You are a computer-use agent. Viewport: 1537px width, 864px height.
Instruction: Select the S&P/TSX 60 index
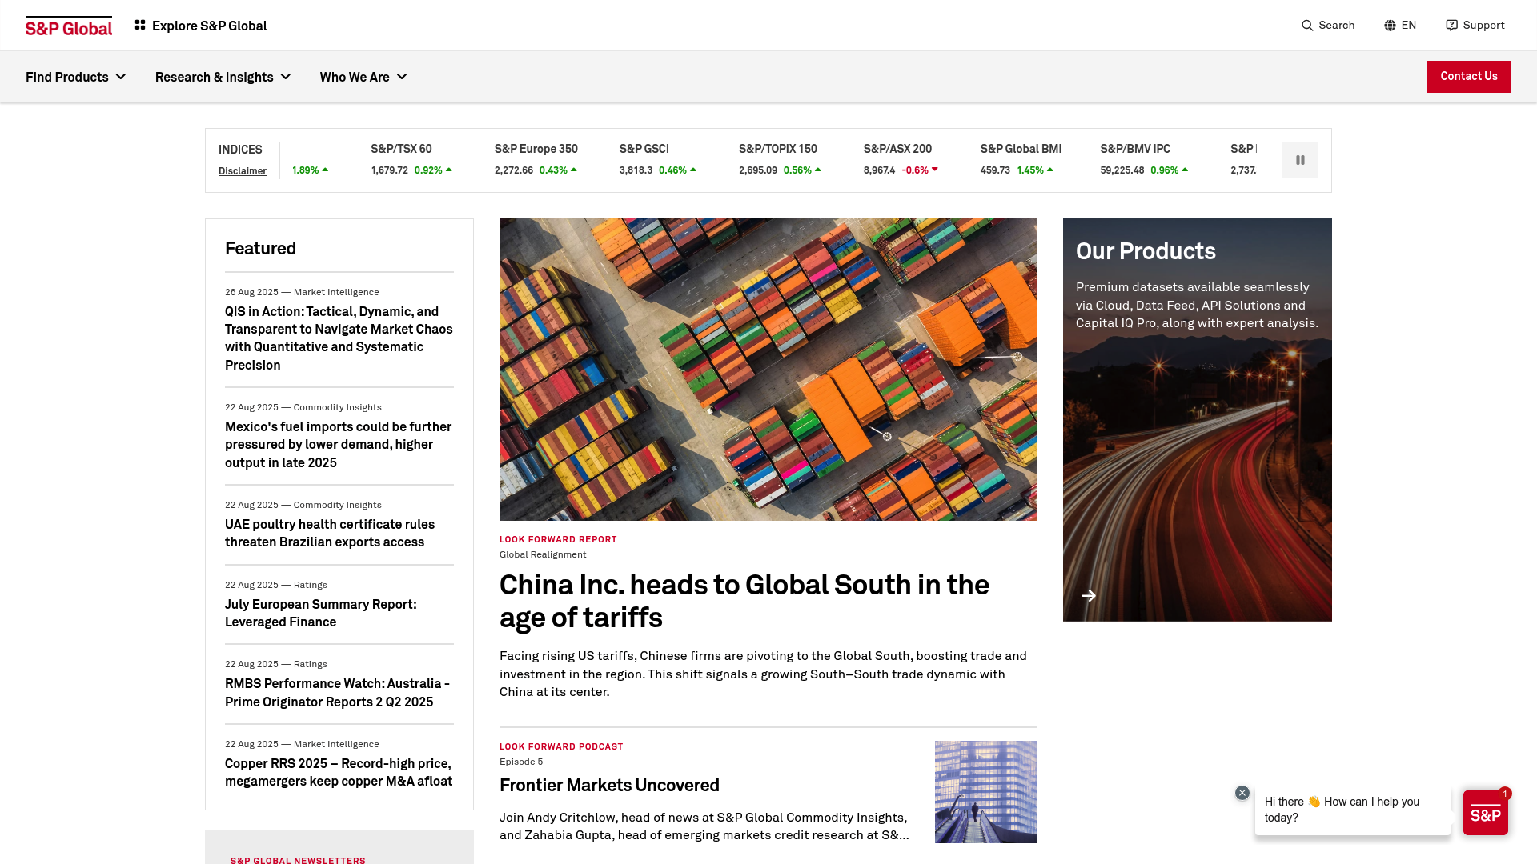point(401,149)
